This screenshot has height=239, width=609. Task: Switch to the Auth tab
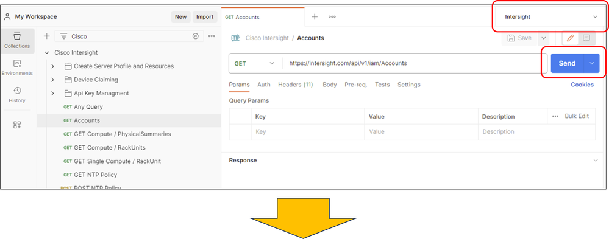264,85
